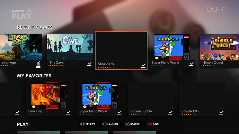Click the installed checkmark on The Cave
Image resolution: width=239 pixels, height=134 pixels.
pos(89,64)
